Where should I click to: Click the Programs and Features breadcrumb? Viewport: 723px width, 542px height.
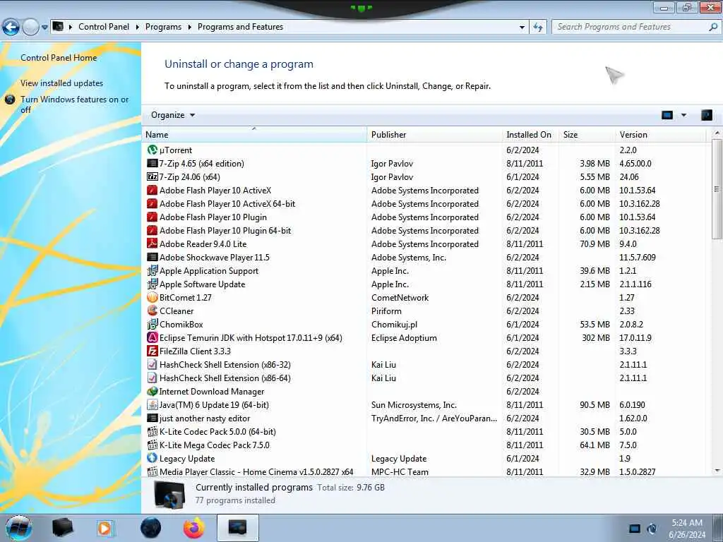tap(240, 27)
